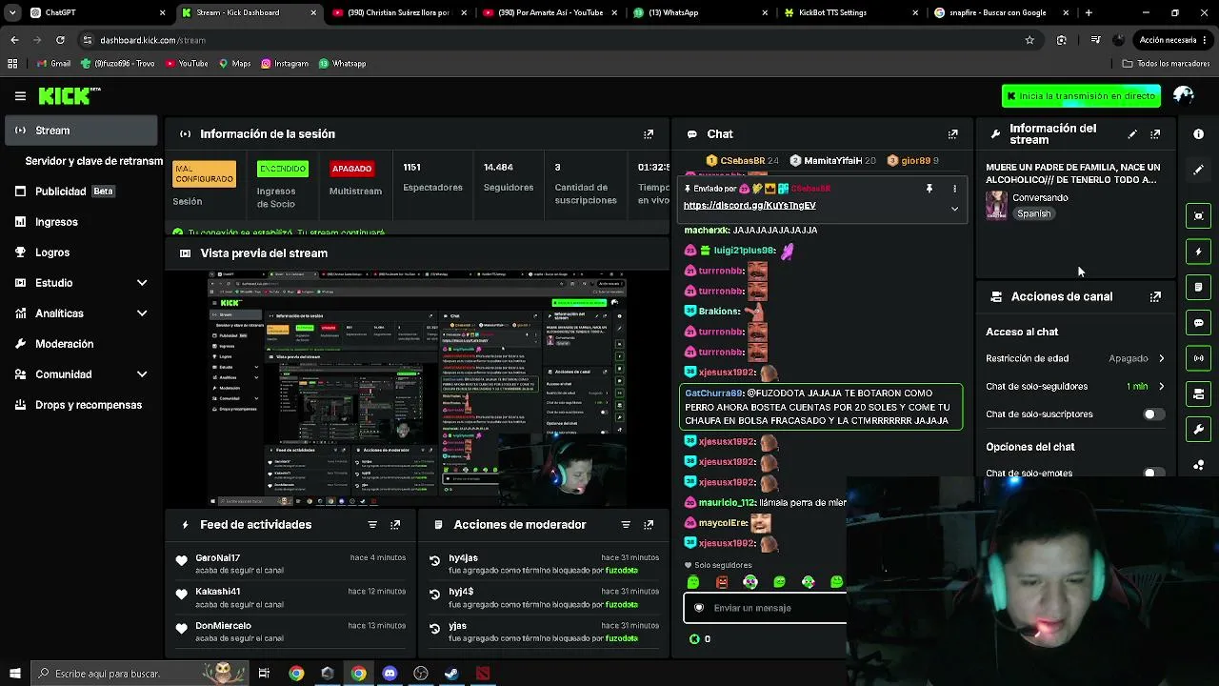Open OBS Studio from the Windows taskbar
The image size is (1219, 686).
tap(421, 674)
